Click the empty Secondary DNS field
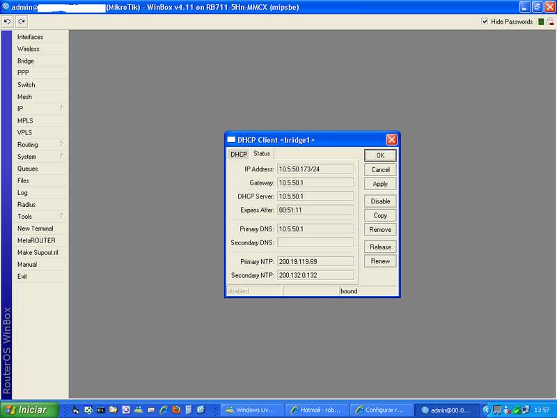The image size is (557, 418). click(315, 242)
